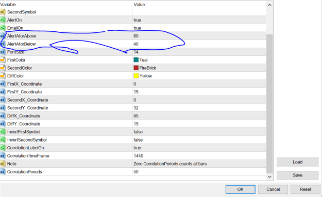Viewport: 322px width, 197px height.
Task: Save the current parameter set
Action: (297, 175)
